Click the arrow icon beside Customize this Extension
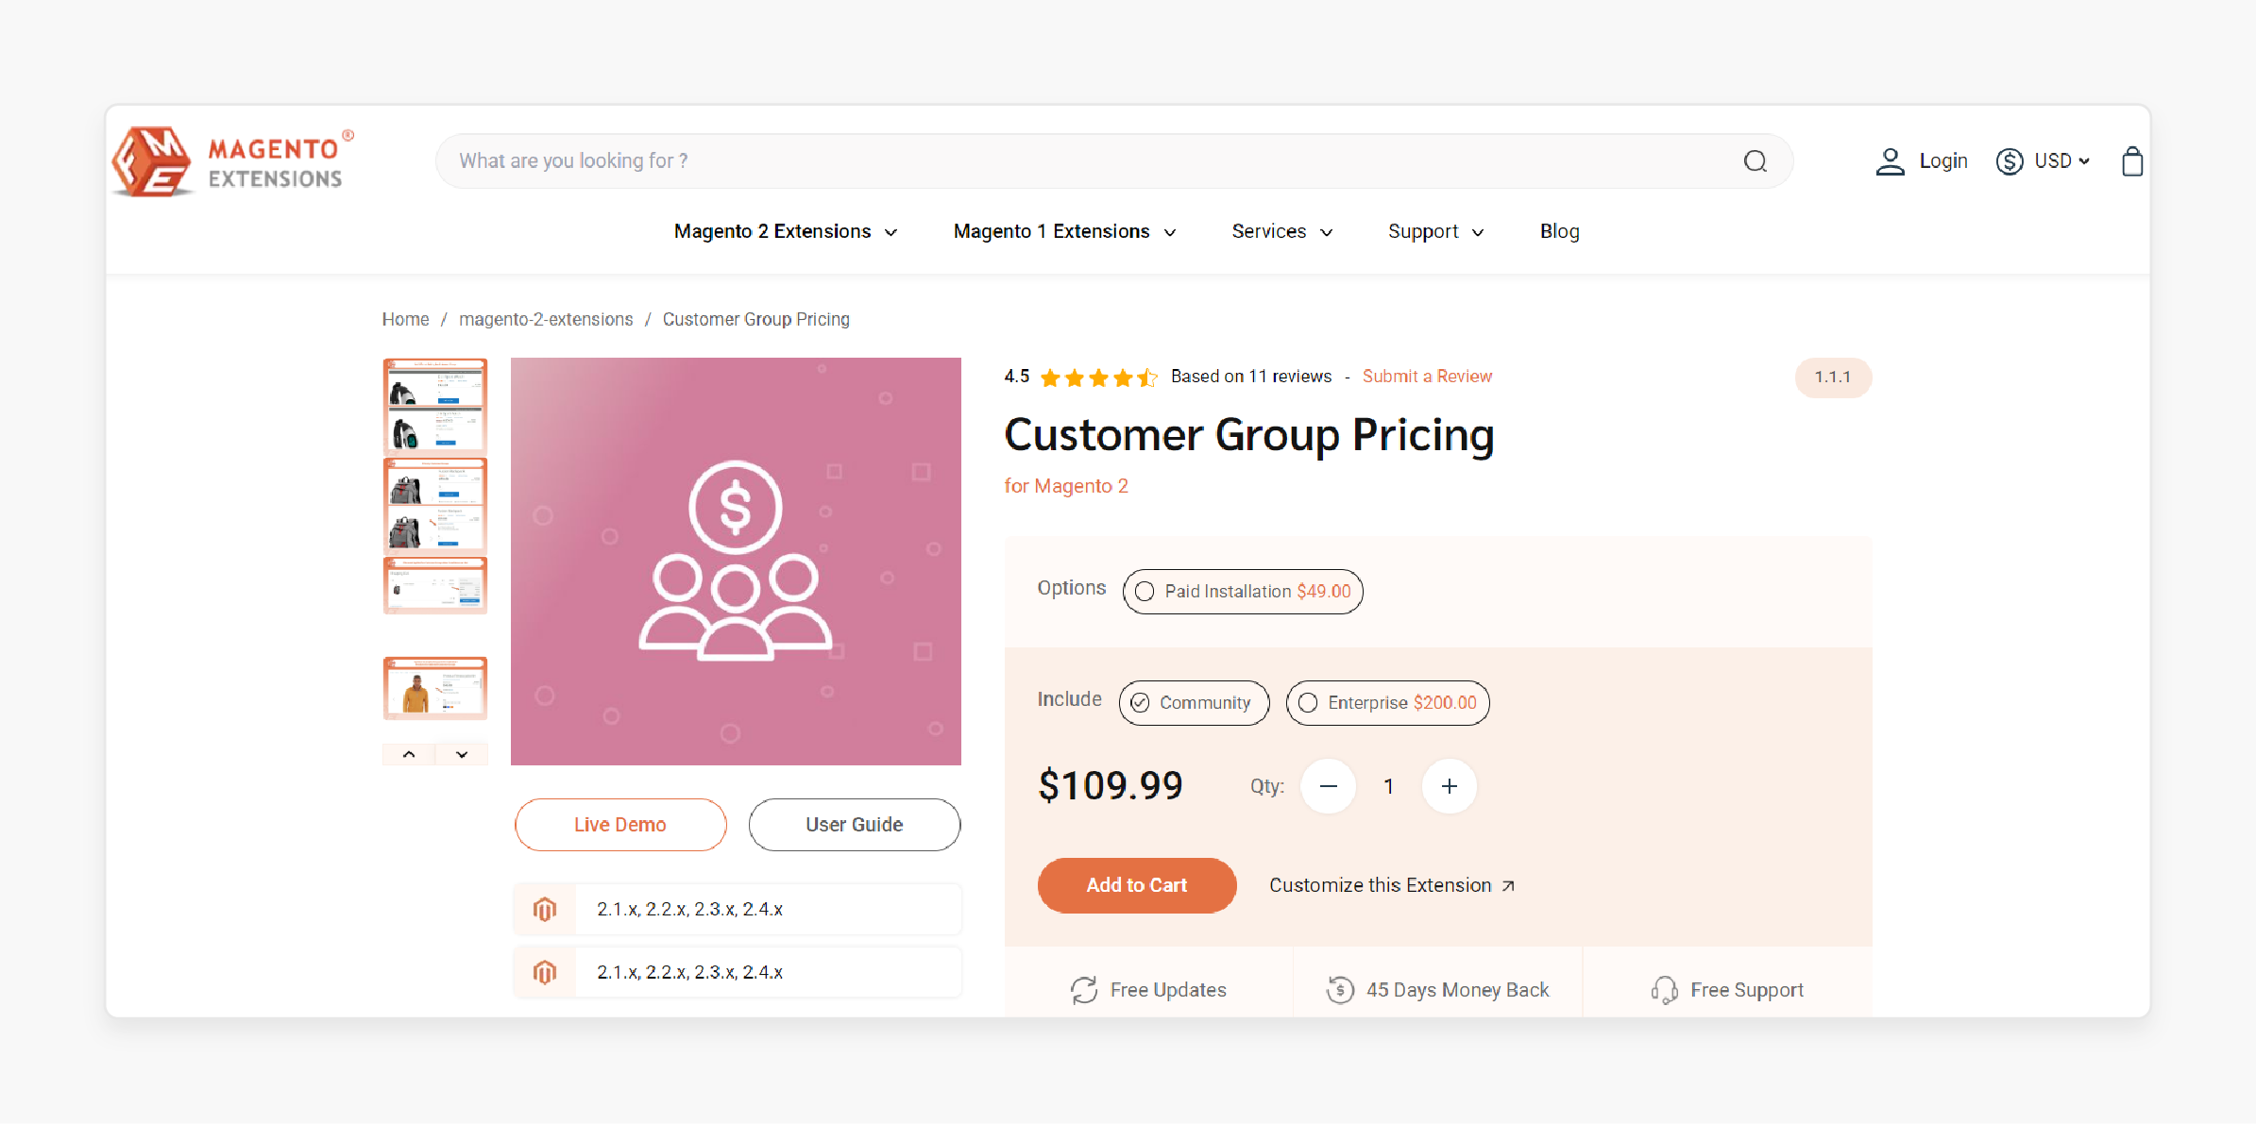2256x1124 pixels. point(1508,885)
